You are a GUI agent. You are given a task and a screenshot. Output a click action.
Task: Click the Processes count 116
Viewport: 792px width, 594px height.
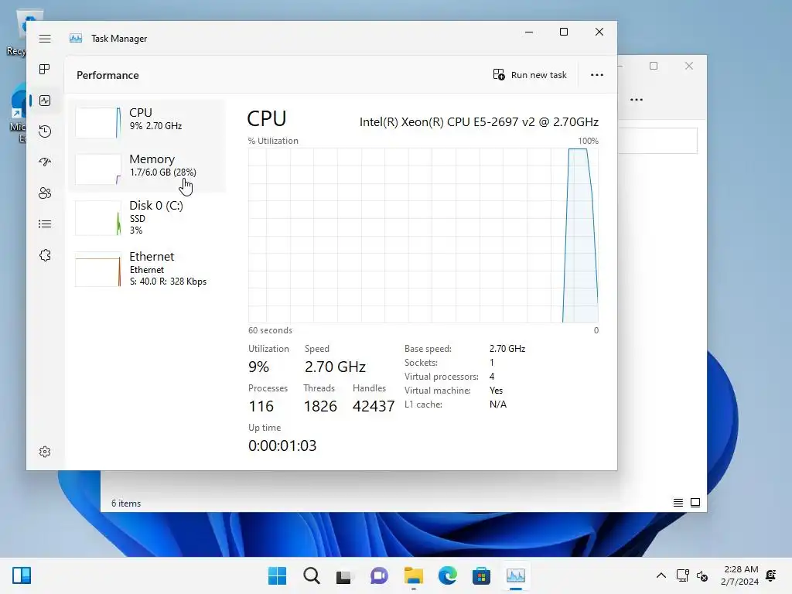pyautogui.click(x=261, y=406)
